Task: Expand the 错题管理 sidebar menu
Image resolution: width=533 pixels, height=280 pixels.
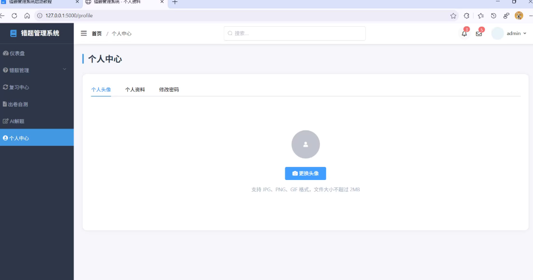Action: click(37, 70)
